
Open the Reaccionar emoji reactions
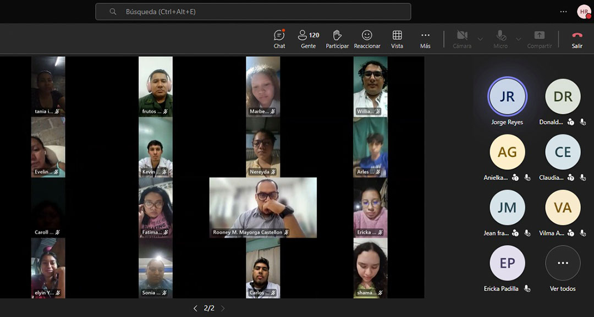coord(367,39)
